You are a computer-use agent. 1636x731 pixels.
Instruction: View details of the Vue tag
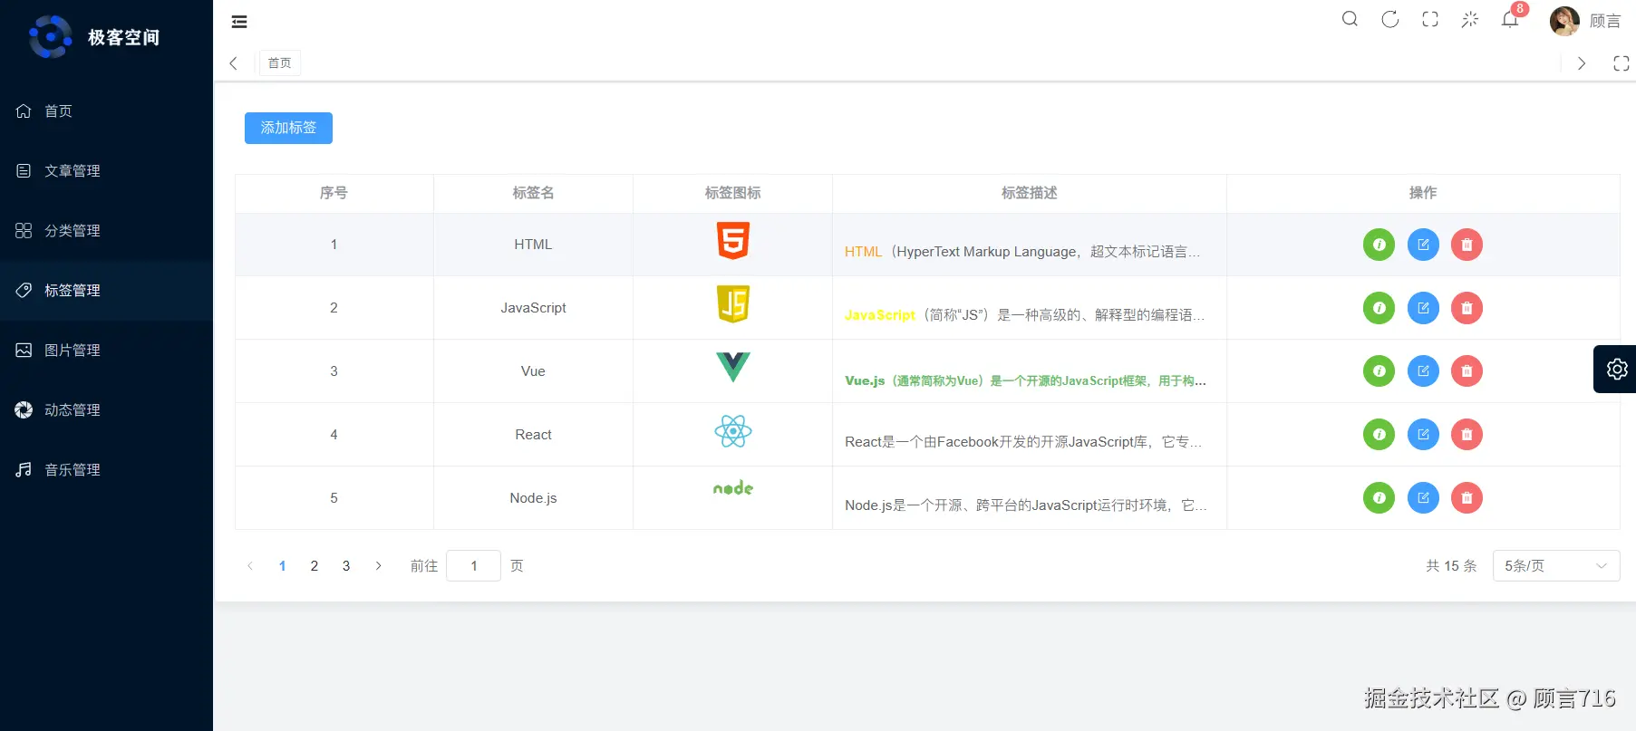click(1379, 371)
